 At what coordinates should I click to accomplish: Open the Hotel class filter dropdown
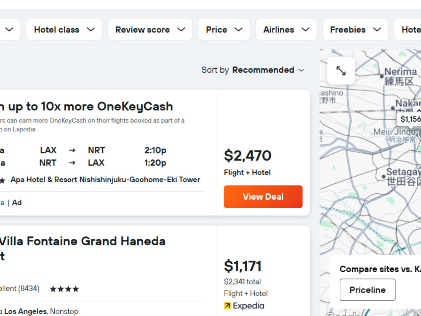(64, 29)
